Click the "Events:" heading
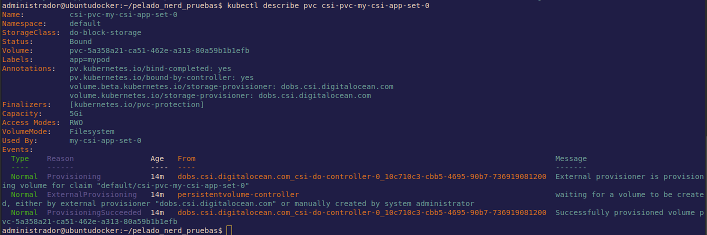707x235 pixels. [x=17, y=149]
